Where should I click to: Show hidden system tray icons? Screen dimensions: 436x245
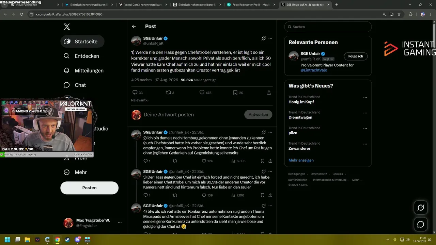click(x=388, y=240)
